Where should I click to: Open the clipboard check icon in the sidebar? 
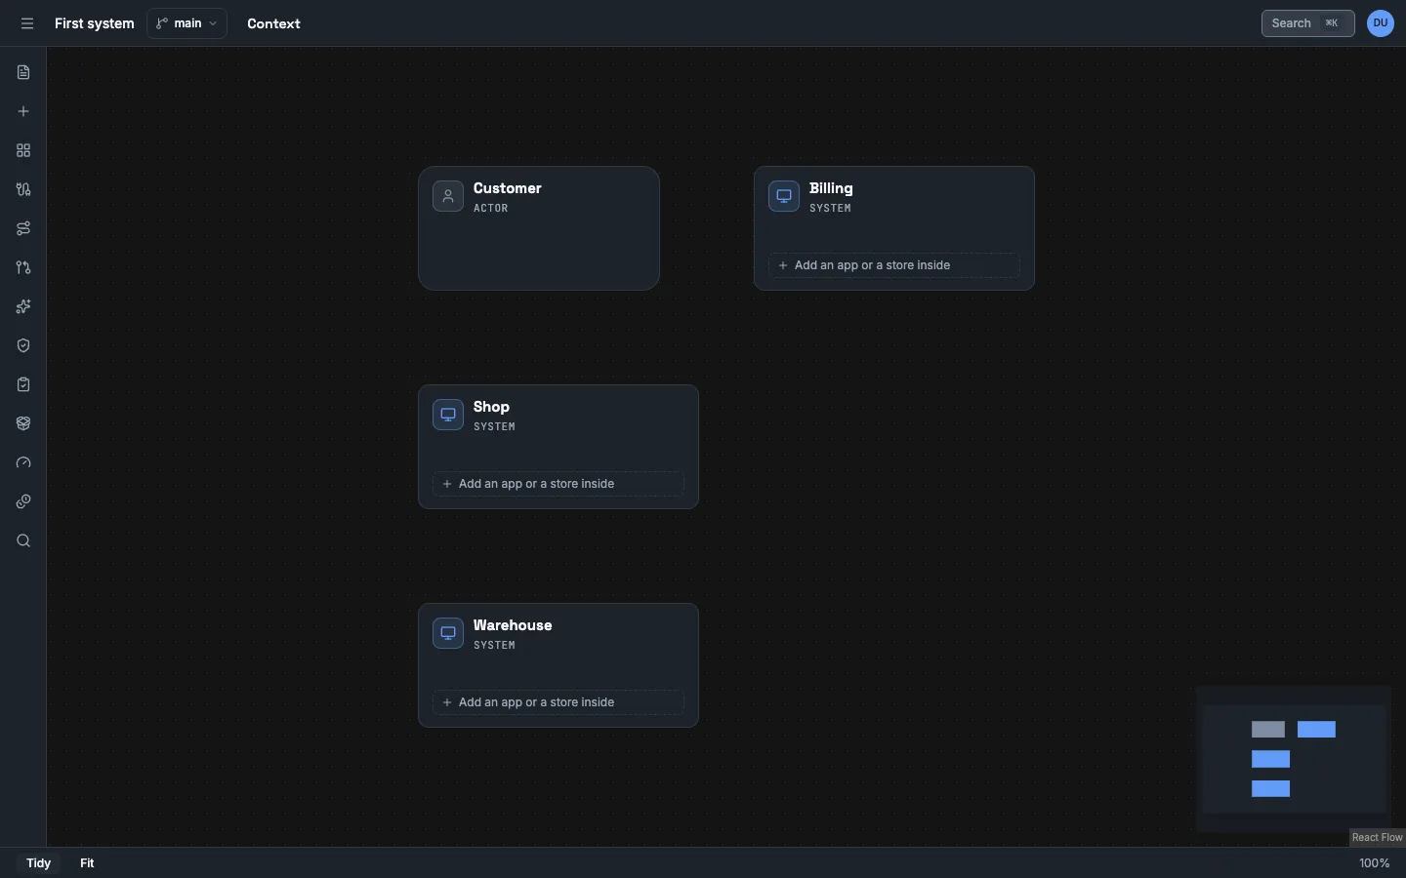coord(23,384)
